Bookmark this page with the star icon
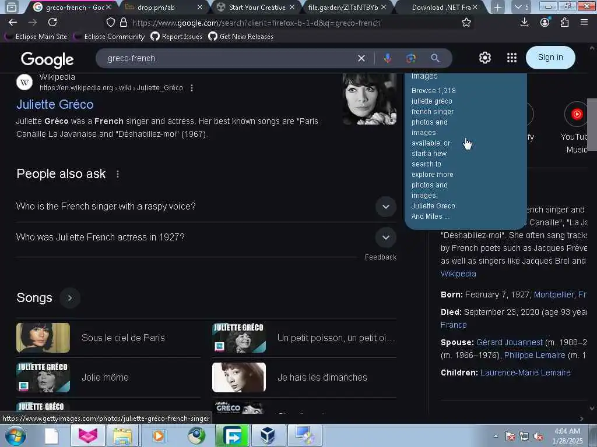Viewport: 597px width, 447px height. pyautogui.click(x=466, y=23)
